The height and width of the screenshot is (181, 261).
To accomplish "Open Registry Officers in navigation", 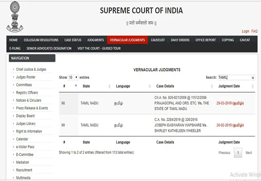I will [x=27, y=93].
